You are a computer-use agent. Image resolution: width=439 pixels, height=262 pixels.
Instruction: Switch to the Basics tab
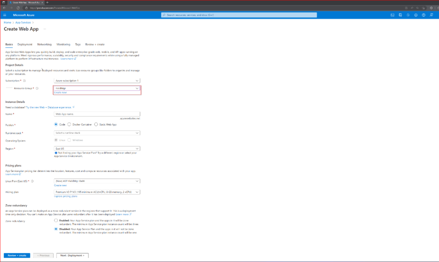9,45
